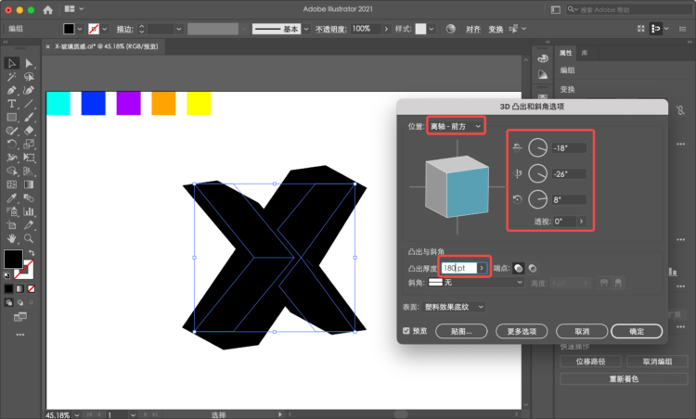
Task: Open the 位置 position dropdown
Action: point(455,125)
